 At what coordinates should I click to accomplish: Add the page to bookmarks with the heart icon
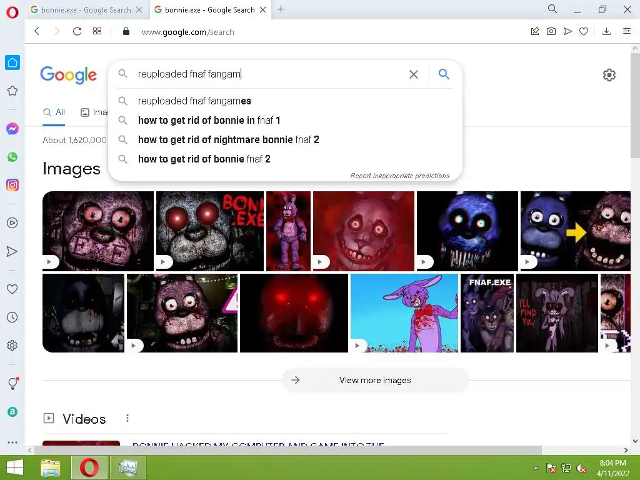[584, 31]
